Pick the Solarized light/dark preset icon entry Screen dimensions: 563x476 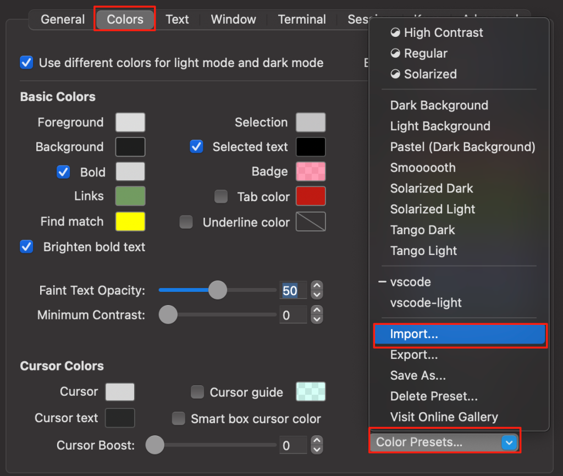click(423, 74)
